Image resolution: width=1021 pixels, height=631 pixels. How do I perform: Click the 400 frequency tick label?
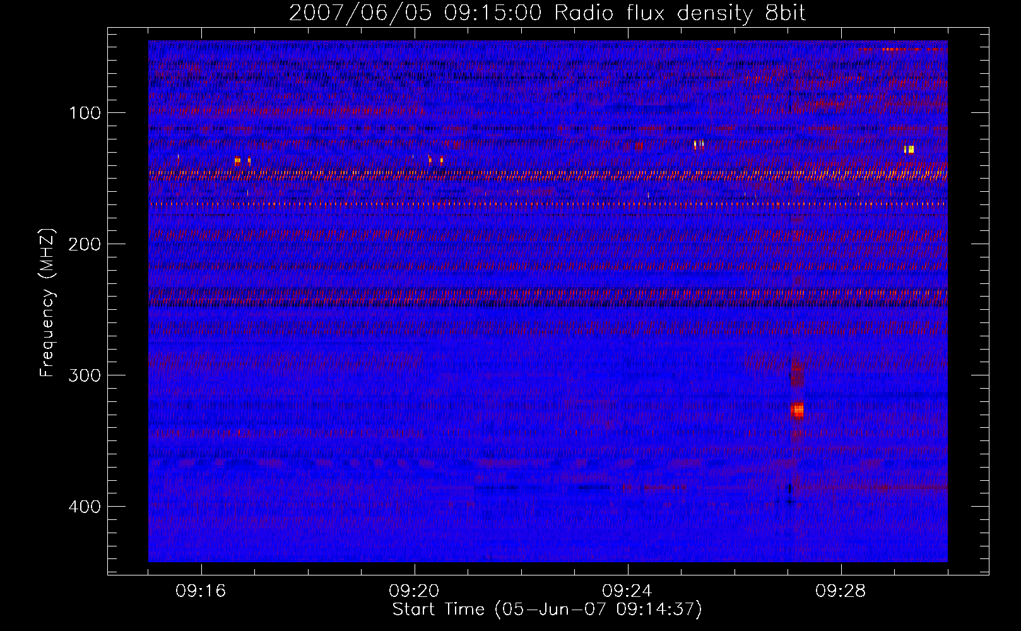pyautogui.click(x=85, y=507)
